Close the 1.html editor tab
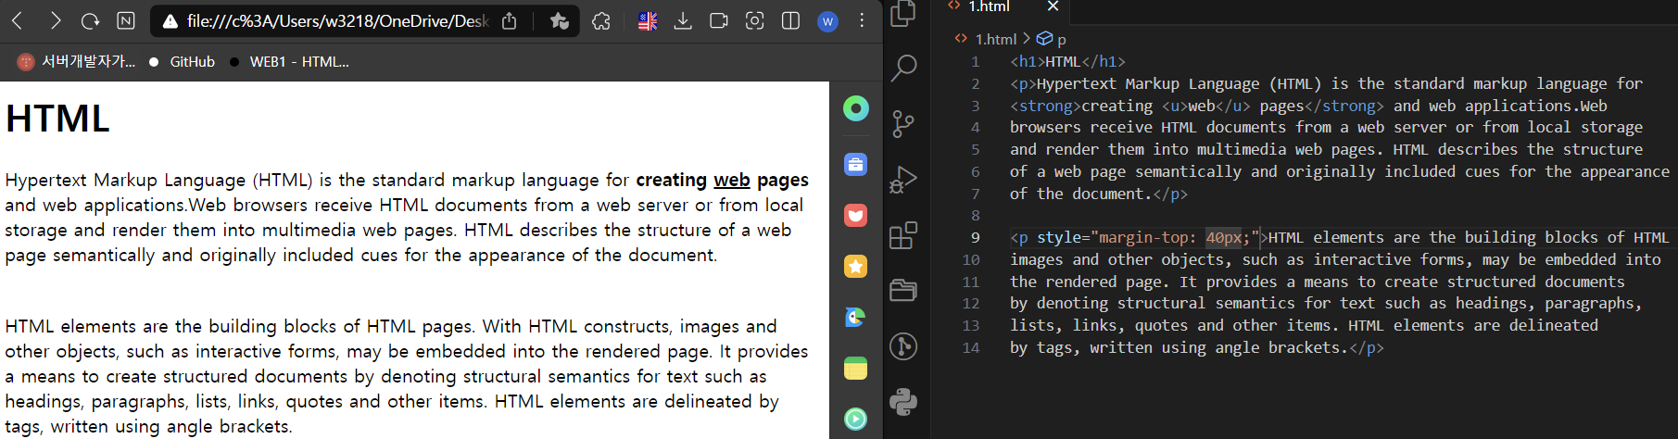 coord(1053,6)
